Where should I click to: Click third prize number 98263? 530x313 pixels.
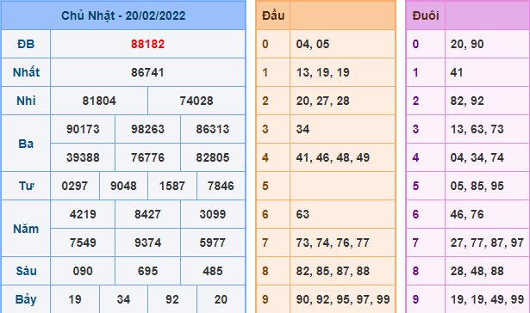(147, 129)
